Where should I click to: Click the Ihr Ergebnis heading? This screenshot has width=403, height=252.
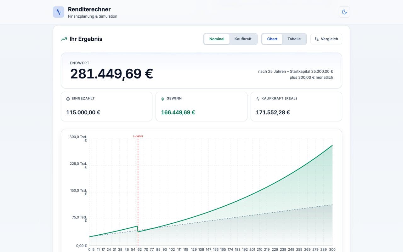[x=86, y=39]
